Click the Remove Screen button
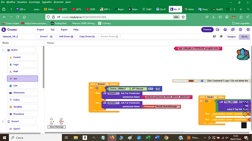This screenshot has height=141, width=252. (x=109, y=36)
